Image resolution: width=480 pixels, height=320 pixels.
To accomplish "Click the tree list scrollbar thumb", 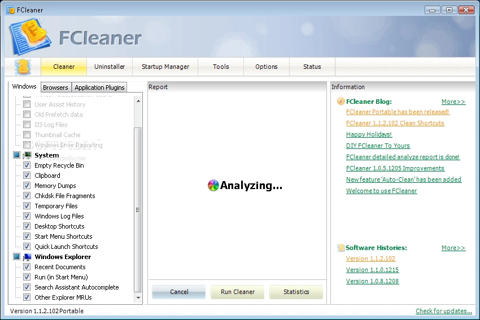I will [x=138, y=209].
